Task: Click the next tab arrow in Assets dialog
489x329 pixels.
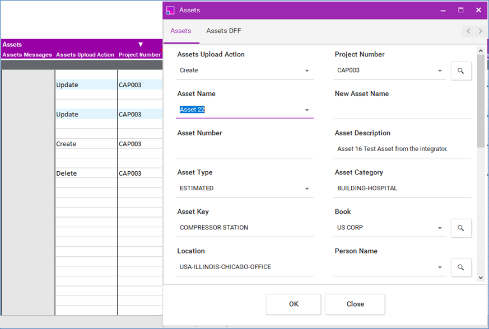Action: pos(480,31)
